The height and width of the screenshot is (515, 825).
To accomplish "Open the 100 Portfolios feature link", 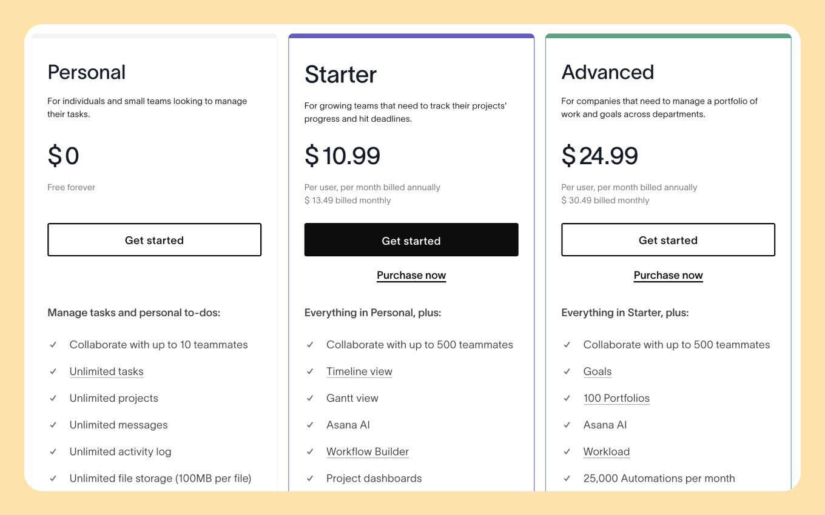I will coord(616,398).
